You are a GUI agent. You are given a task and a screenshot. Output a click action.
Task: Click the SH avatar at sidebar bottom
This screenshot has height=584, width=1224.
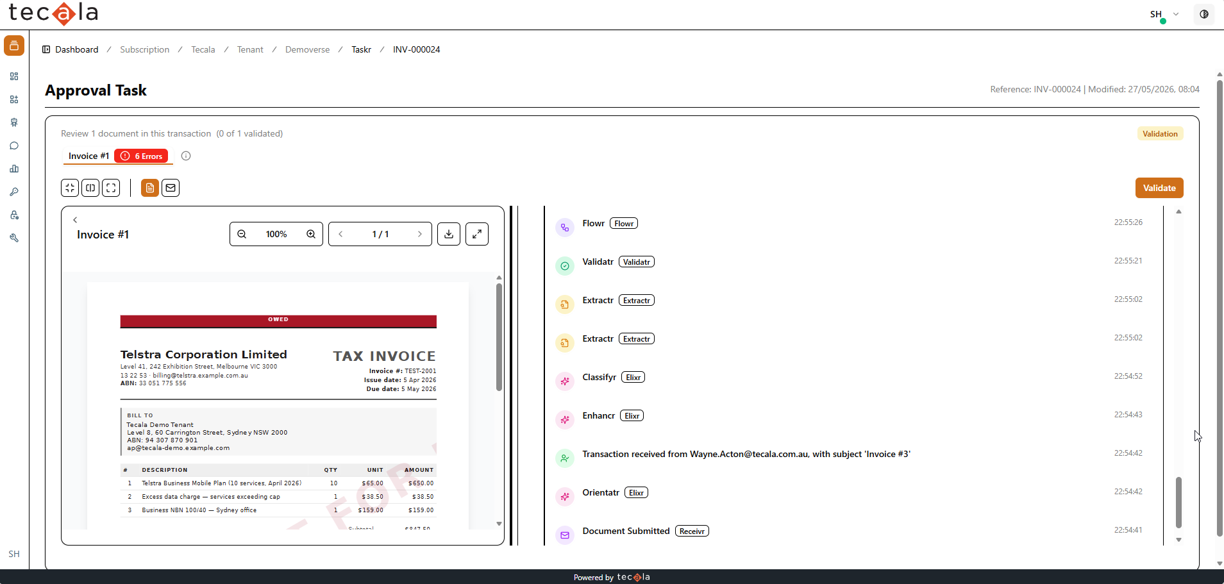tap(14, 554)
